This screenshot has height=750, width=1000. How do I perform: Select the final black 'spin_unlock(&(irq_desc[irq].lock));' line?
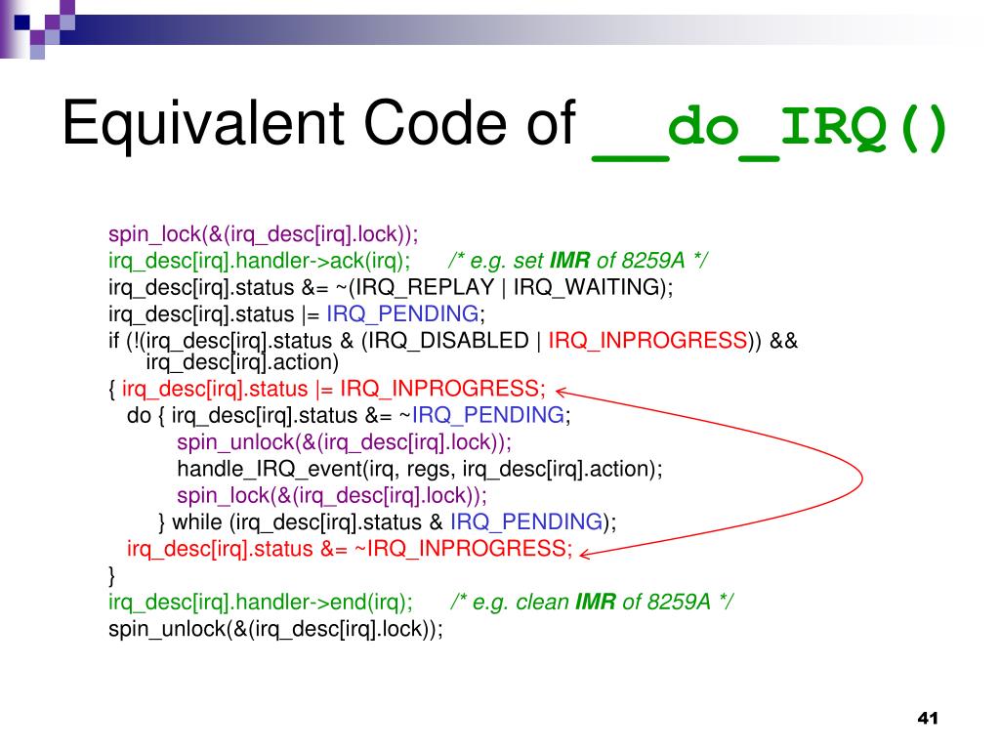click(275, 630)
